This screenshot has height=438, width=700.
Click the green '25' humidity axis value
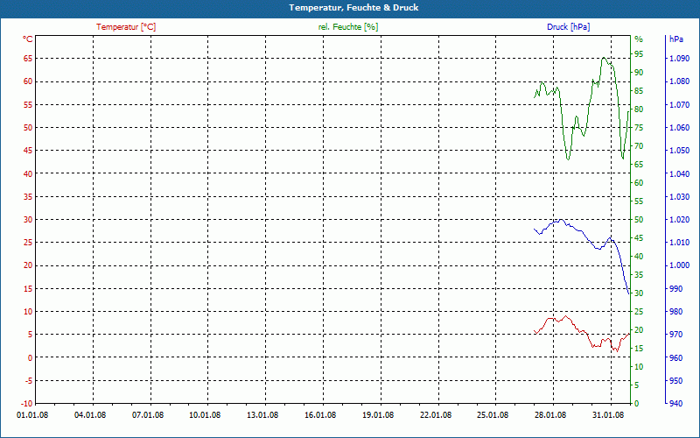point(639,312)
